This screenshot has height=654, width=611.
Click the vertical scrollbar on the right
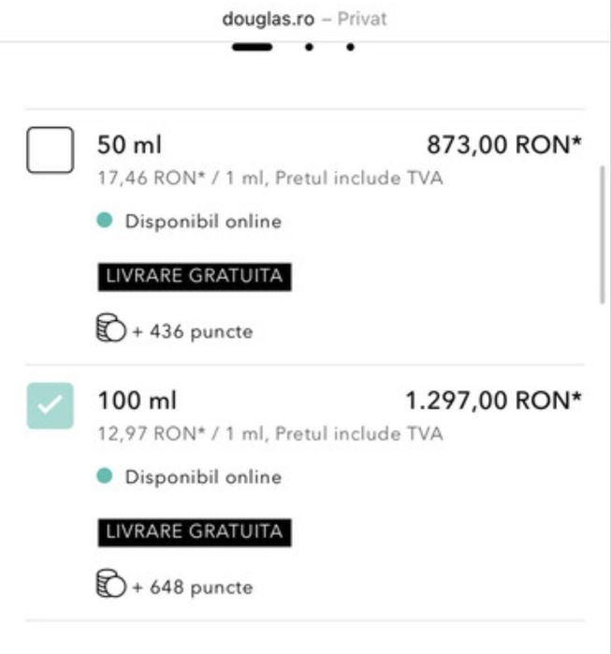click(602, 235)
